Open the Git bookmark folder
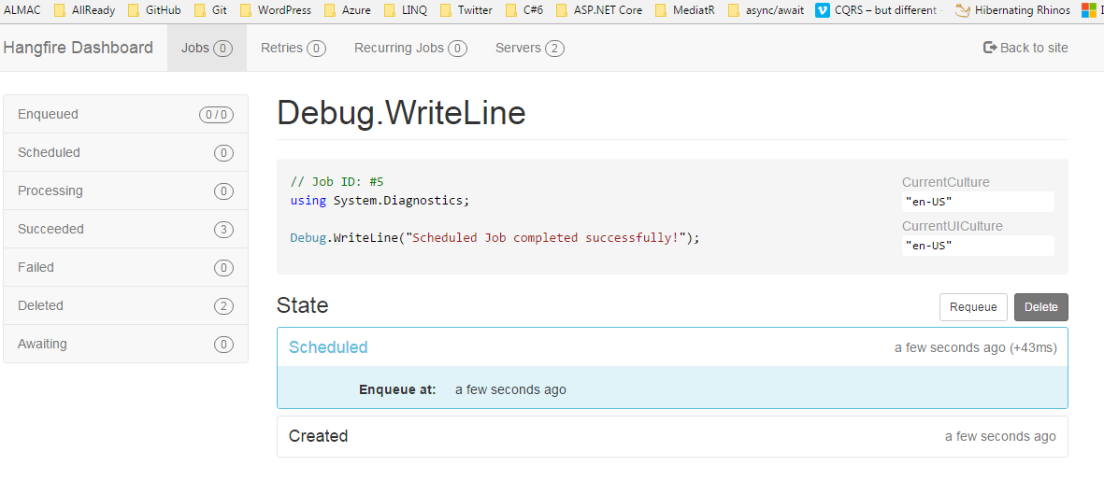Viewport: 1104px width, 480px height. click(209, 10)
